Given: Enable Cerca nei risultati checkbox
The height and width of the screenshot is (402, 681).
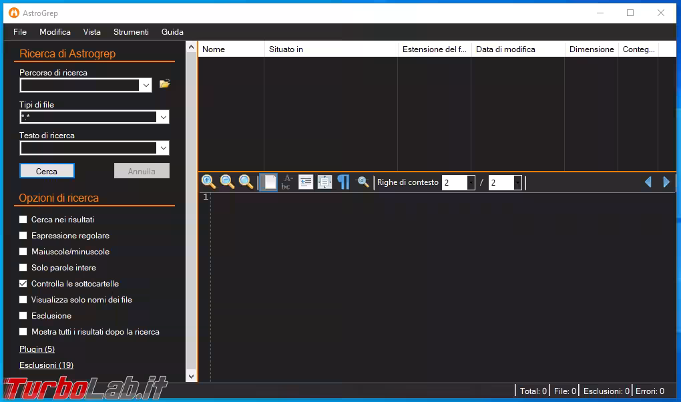Looking at the screenshot, I should (x=23, y=220).
